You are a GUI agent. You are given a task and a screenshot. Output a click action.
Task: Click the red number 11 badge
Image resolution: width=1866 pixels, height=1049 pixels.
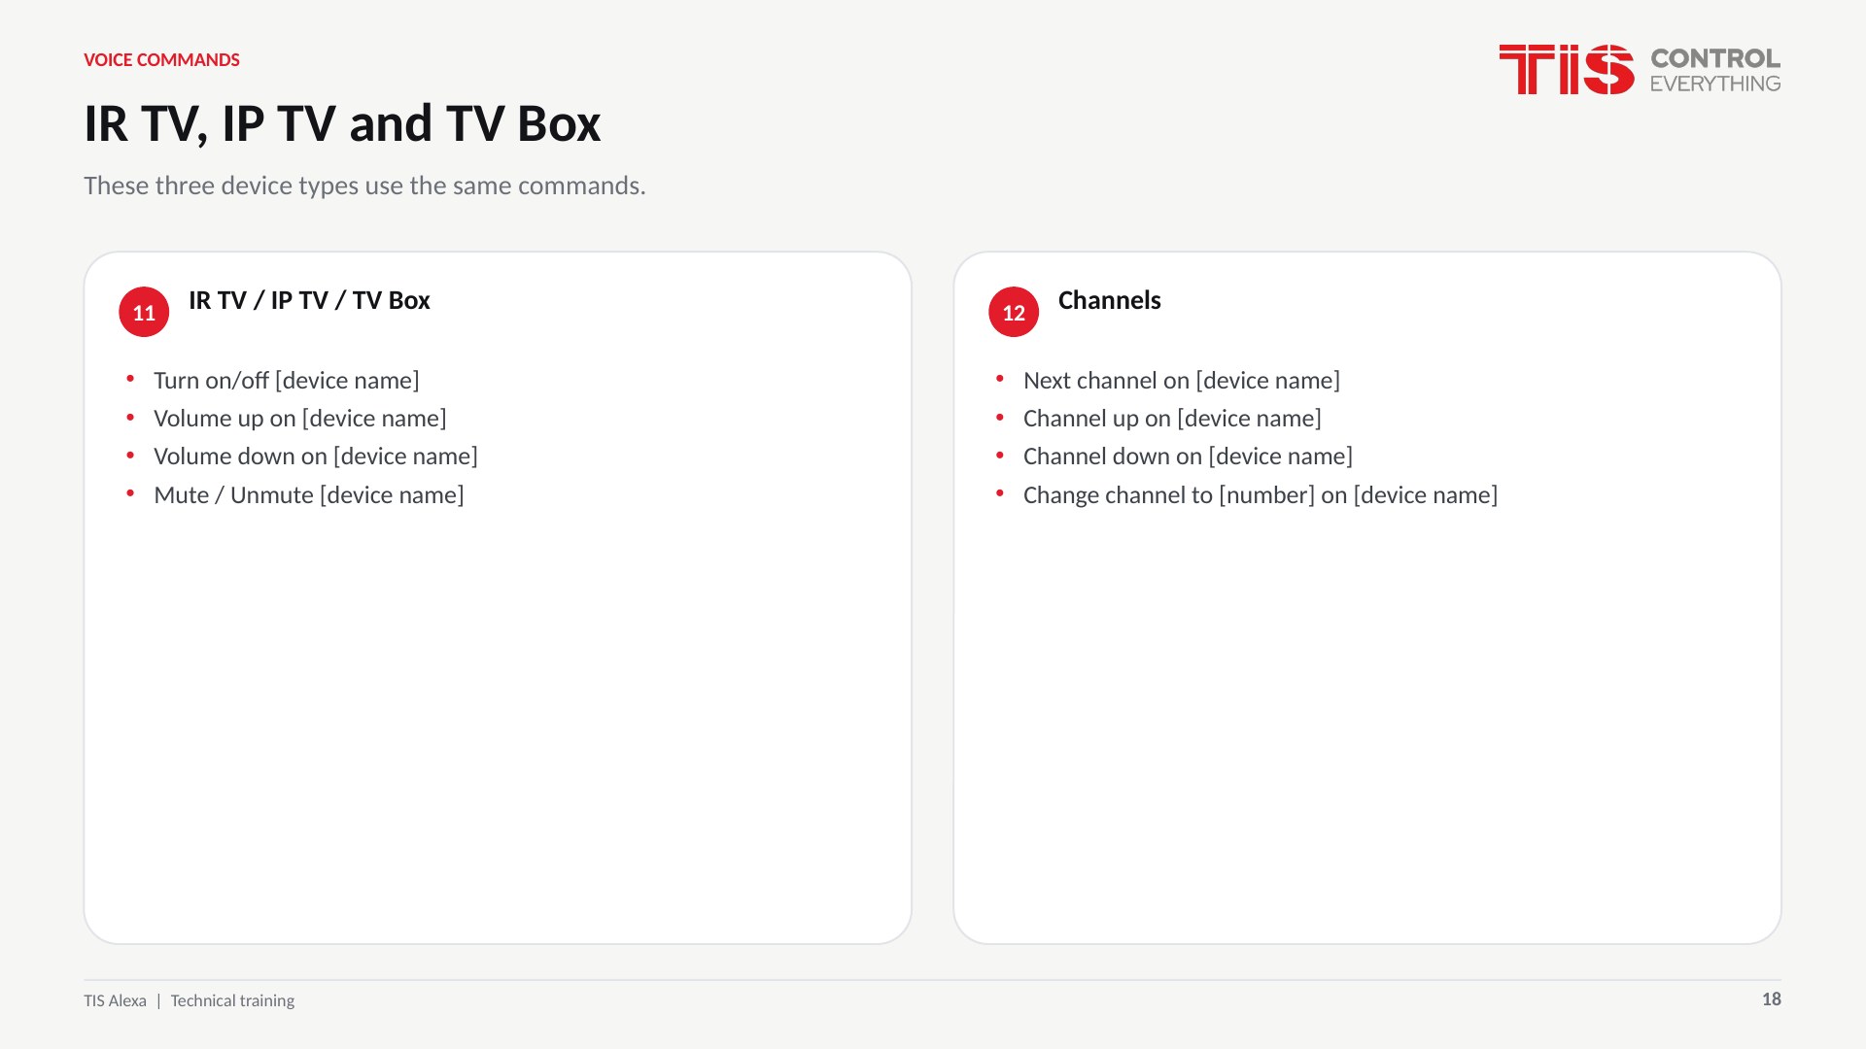tap(144, 312)
